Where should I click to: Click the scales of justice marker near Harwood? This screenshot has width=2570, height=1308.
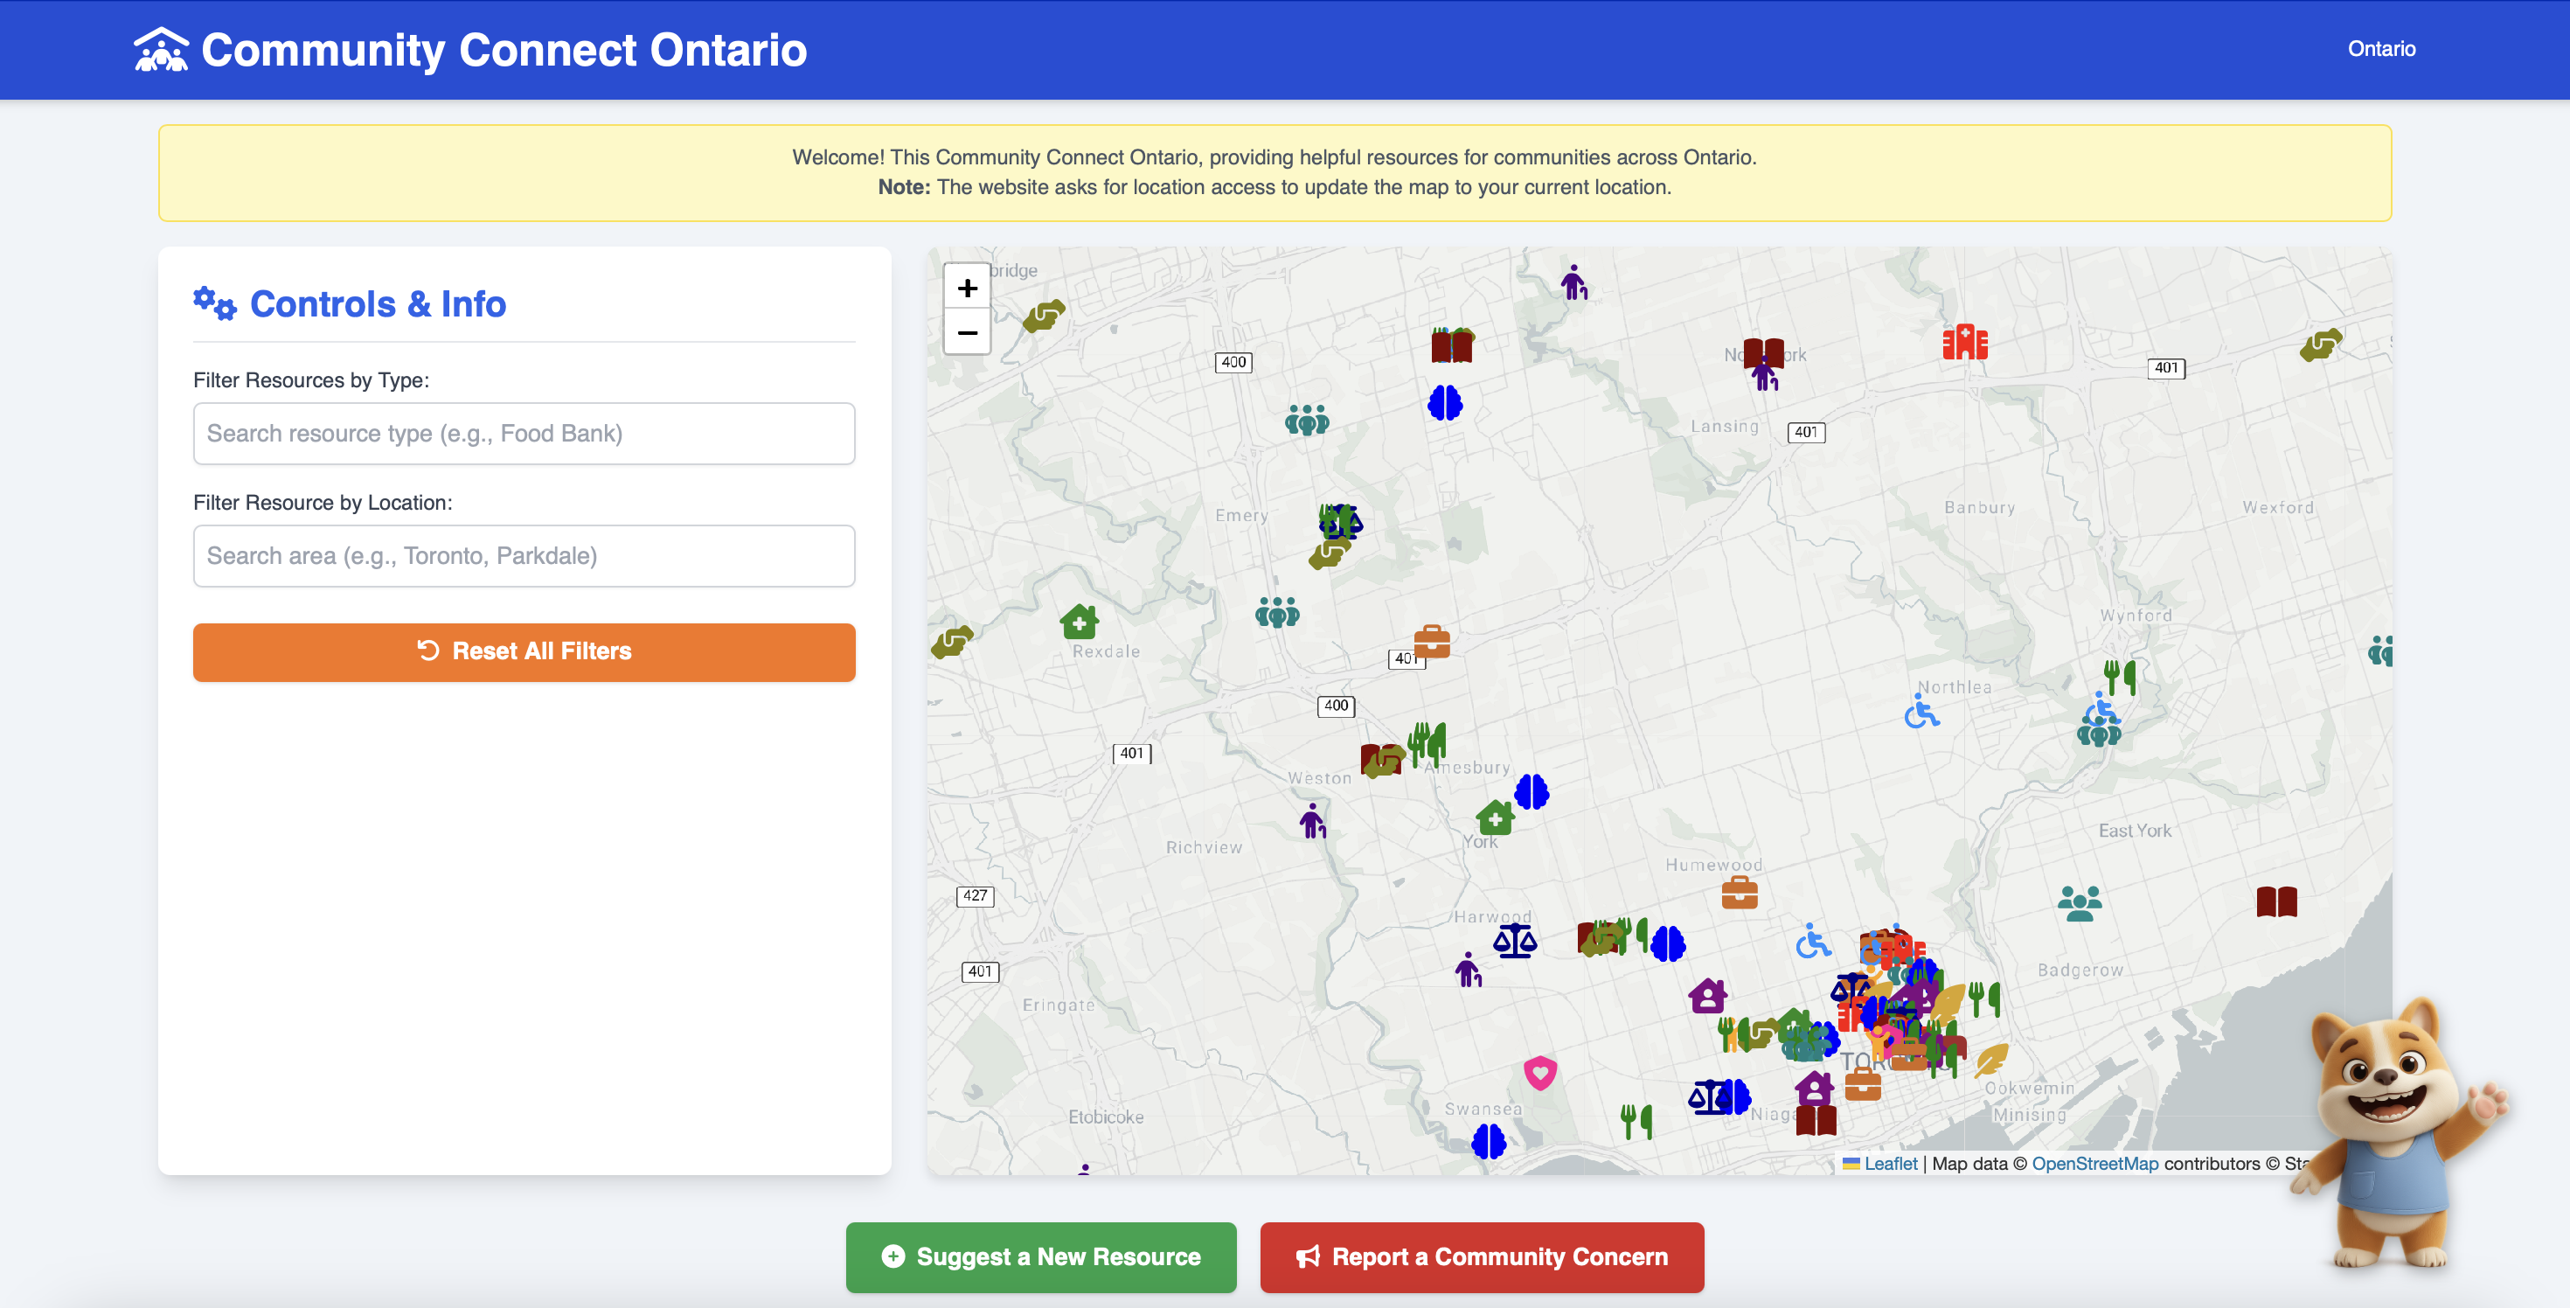click(1514, 940)
